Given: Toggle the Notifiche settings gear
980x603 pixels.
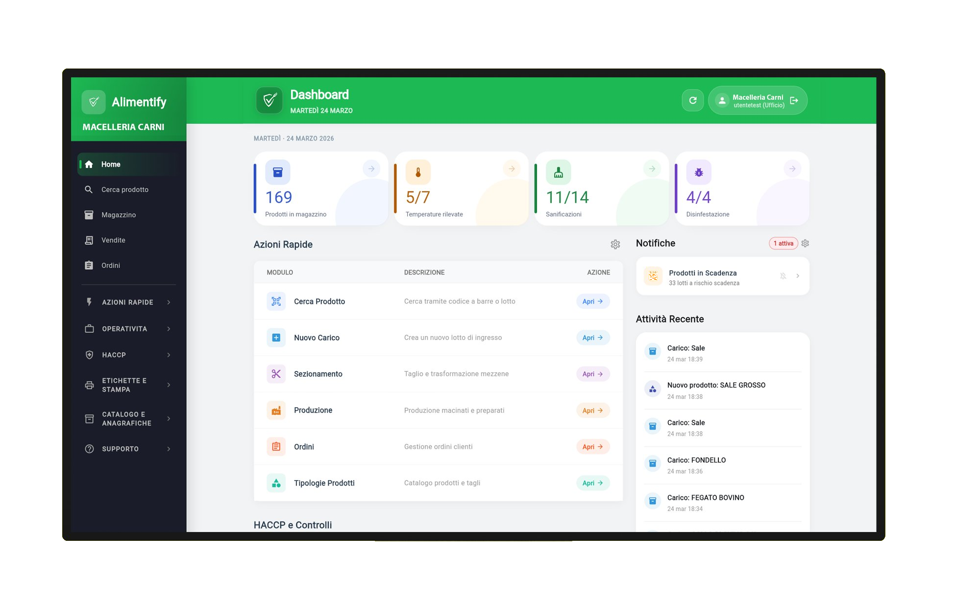Looking at the screenshot, I should [x=805, y=243].
